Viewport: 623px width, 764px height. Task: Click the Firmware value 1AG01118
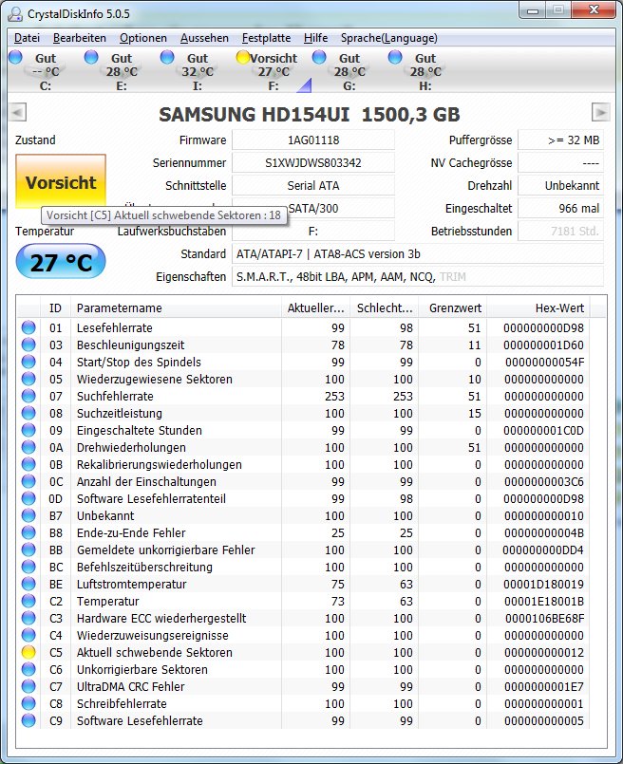[313, 140]
